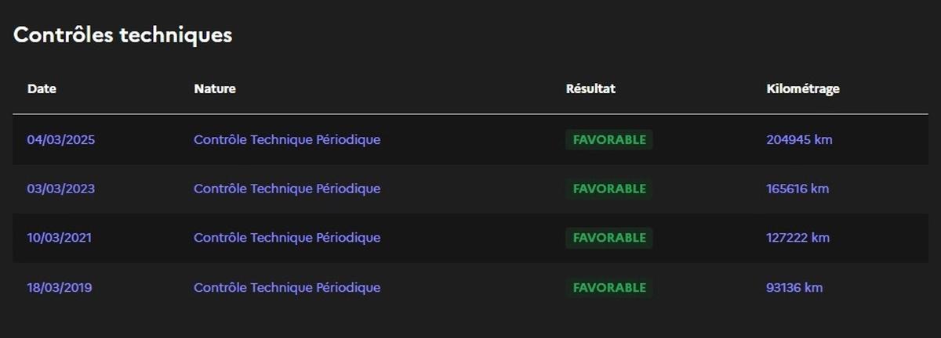This screenshot has width=941, height=338.
Task: Click the Résultat column header
Action: tap(590, 89)
